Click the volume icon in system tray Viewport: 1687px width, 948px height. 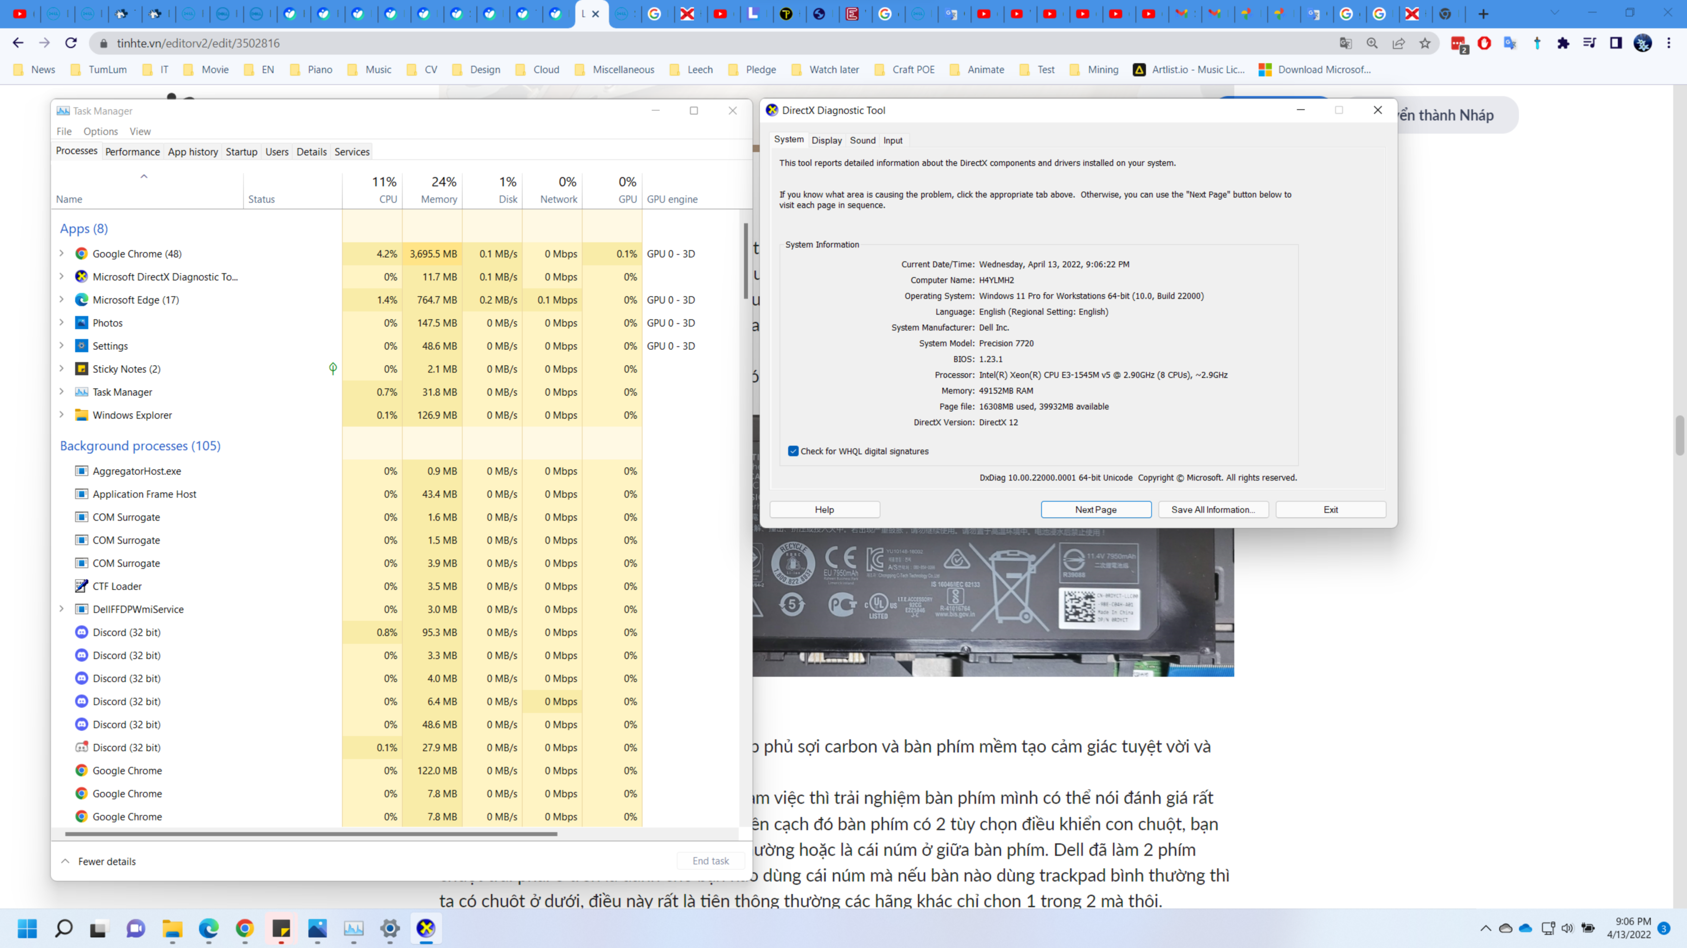tap(1567, 928)
